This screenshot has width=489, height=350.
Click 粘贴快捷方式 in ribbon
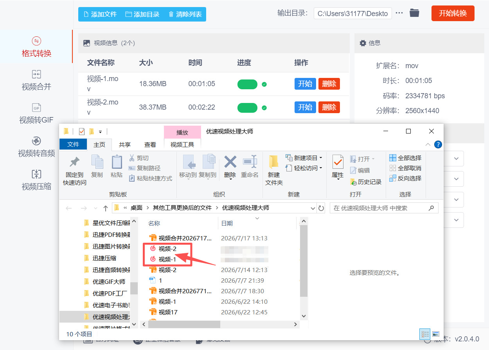tap(151, 178)
